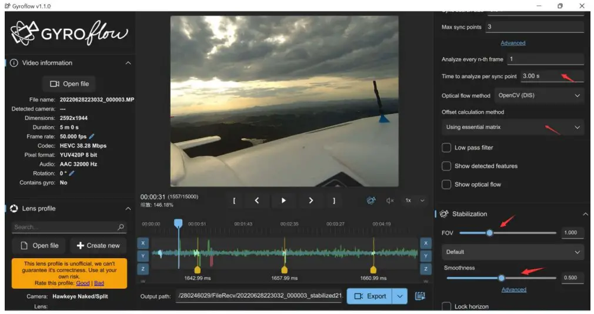Toggle left Y axis on the timeline
594x314 pixels.
(143, 256)
